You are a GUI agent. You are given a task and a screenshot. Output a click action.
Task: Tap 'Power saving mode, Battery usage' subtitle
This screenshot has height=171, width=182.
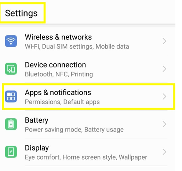(x=74, y=130)
